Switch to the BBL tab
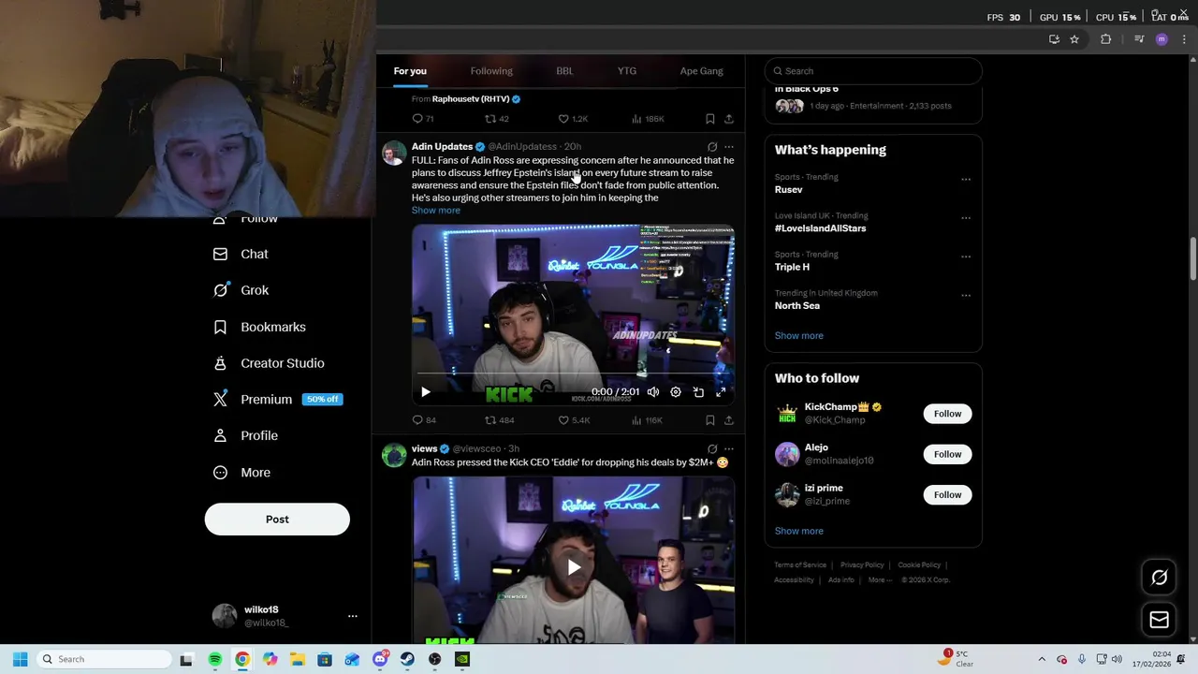This screenshot has height=674, width=1198. coord(564,71)
